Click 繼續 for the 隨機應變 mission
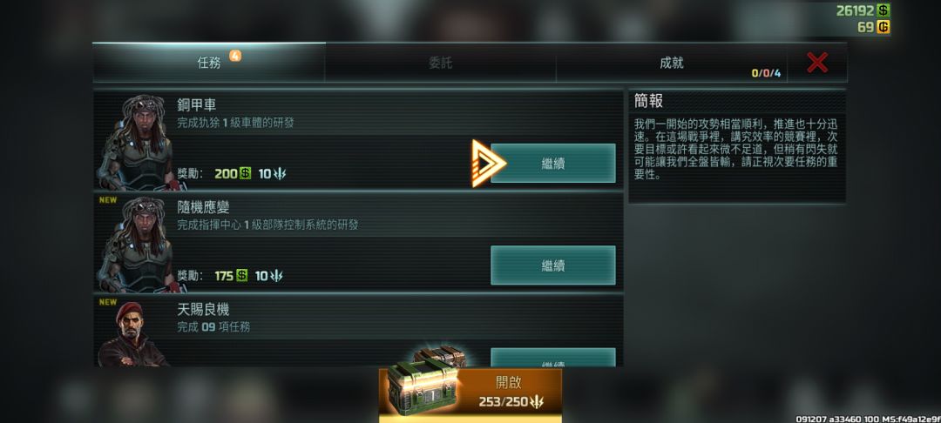 pos(552,265)
